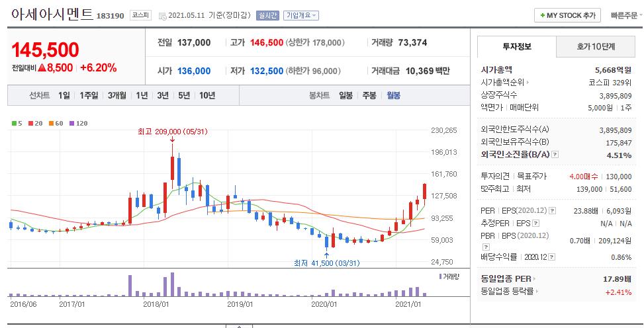Open help icon next to 추정PER EPS
Image resolution: width=644 pixels, height=328 pixels.
coord(536,224)
